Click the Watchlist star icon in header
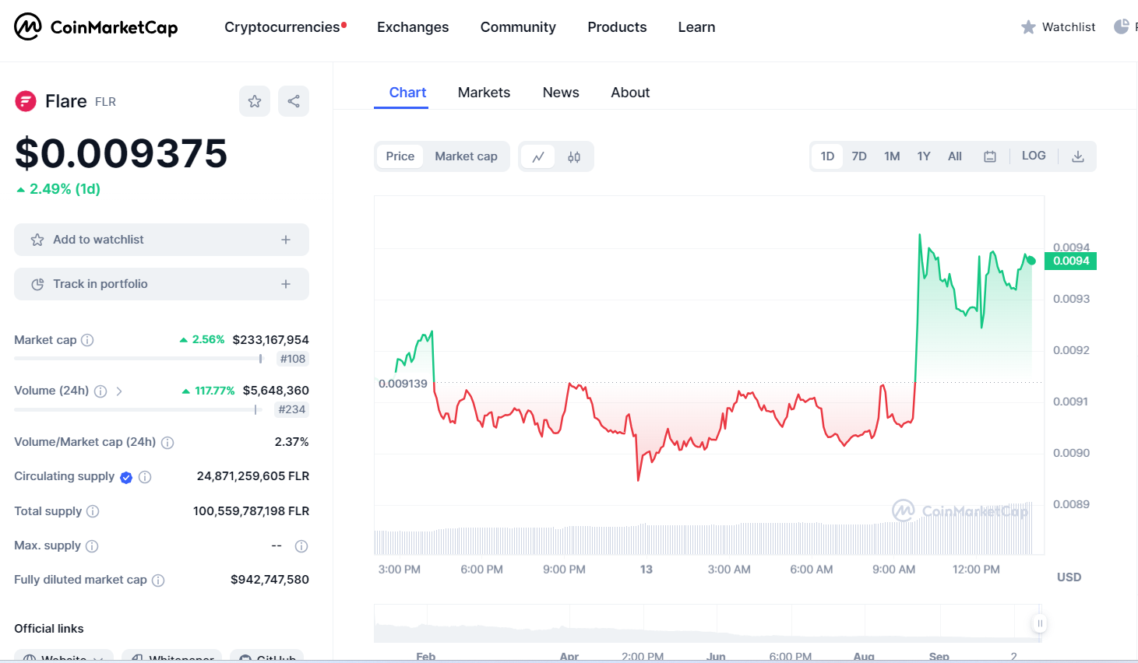Image resolution: width=1138 pixels, height=663 pixels. pyautogui.click(x=1028, y=27)
